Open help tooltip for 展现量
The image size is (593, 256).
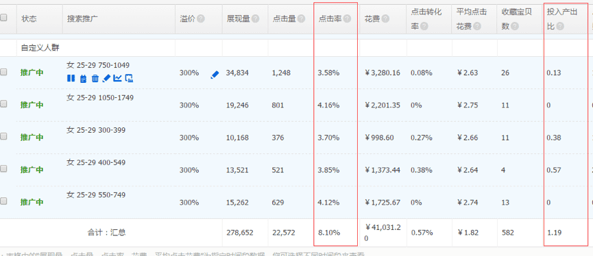tap(255, 19)
